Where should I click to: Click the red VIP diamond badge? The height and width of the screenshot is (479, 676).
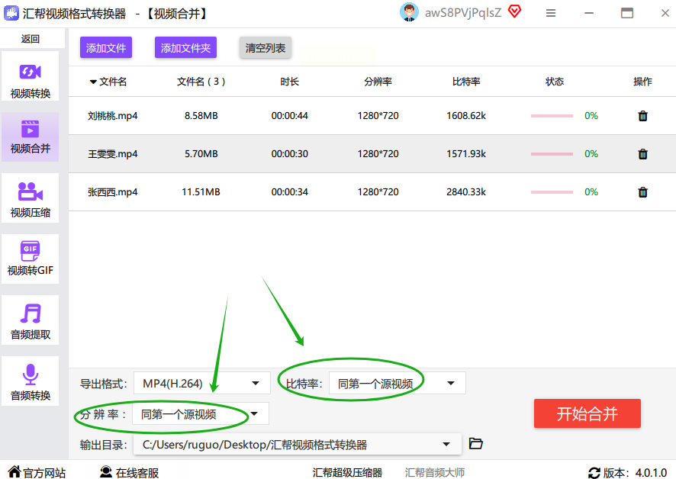tap(514, 11)
